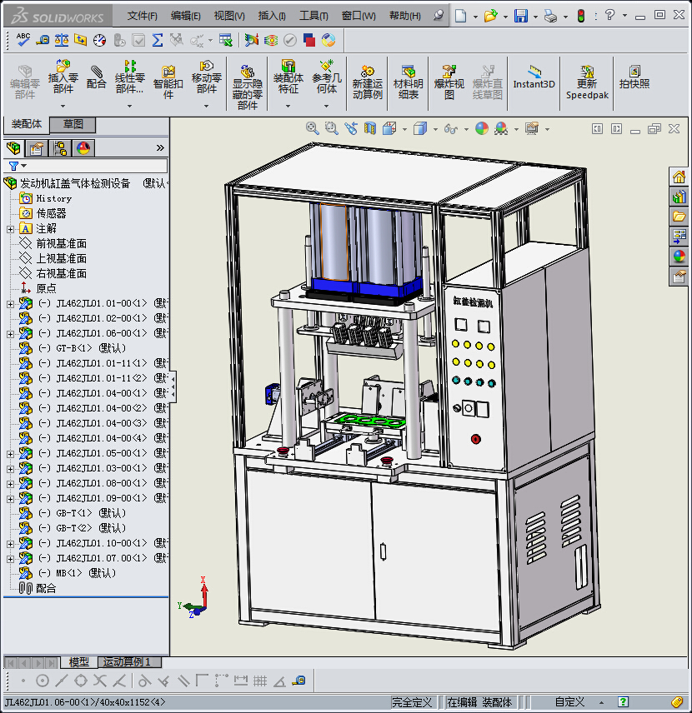This screenshot has width=692, height=713.
Task: Click New Motion Study (新建运动算例) icon
Action: tap(368, 78)
